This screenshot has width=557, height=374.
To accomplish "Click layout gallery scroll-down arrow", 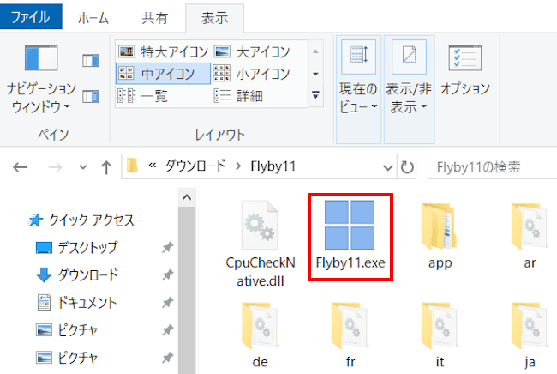I will click(315, 74).
